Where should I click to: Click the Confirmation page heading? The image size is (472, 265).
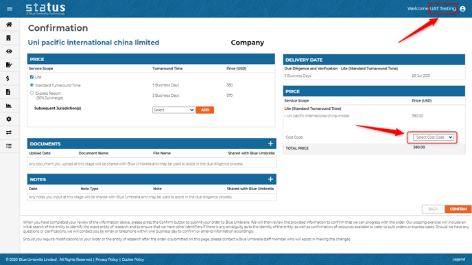click(x=58, y=28)
